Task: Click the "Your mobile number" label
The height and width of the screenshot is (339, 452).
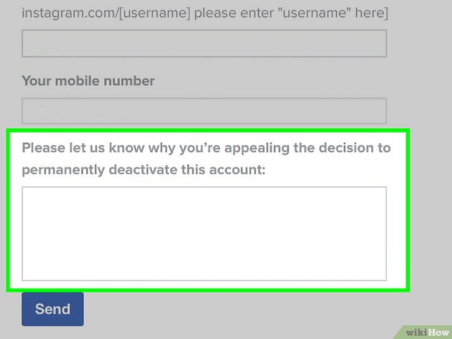Action: 88,81
